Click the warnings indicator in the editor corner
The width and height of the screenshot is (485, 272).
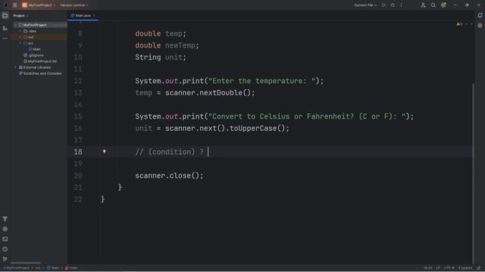point(459,24)
